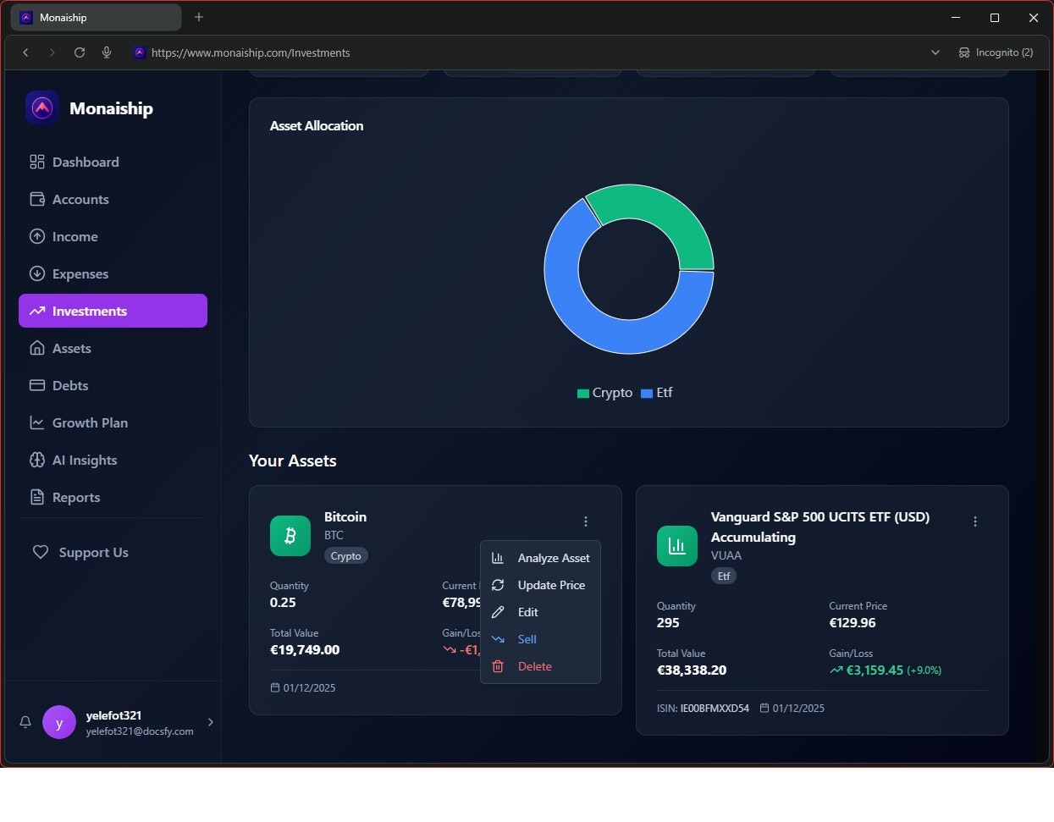The image size is (1054, 822).
Task: Open a new browser tab
Action: pos(199,17)
